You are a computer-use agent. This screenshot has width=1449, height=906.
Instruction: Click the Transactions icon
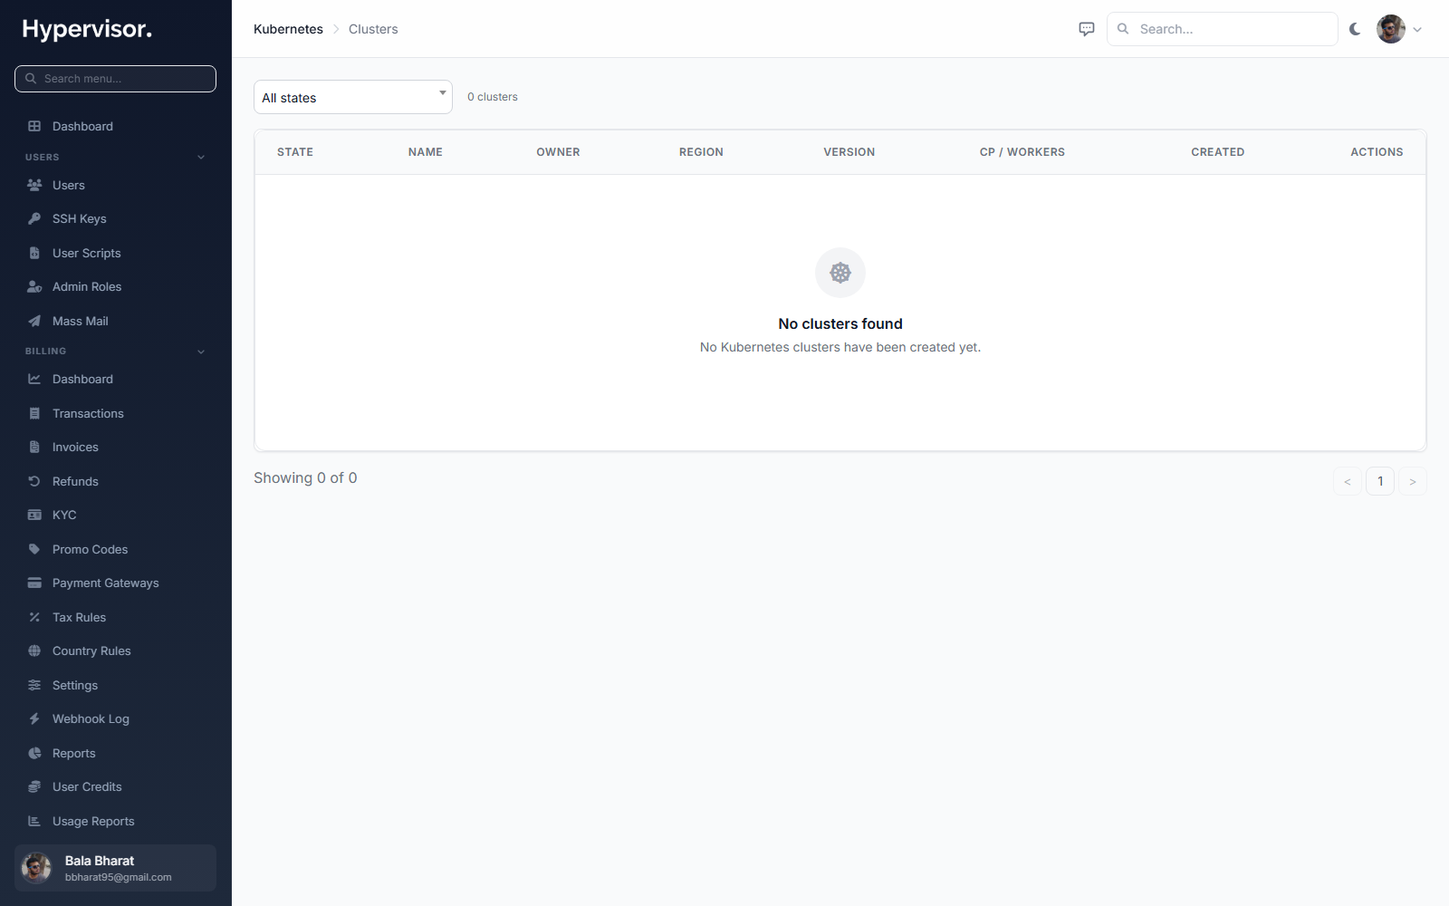[34, 413]
